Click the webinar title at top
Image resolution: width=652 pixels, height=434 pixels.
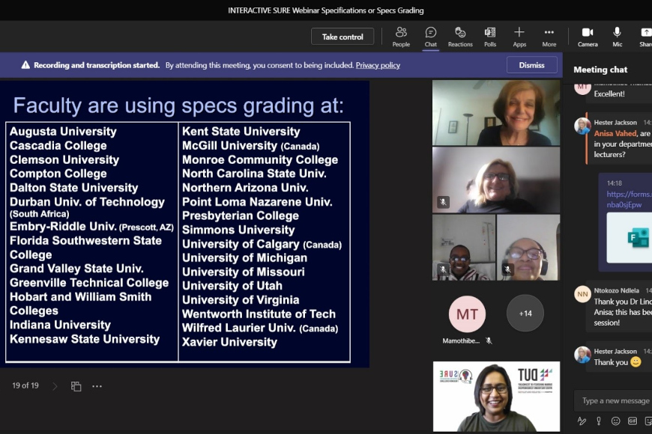pyautogui.click(x=325, y=10)
